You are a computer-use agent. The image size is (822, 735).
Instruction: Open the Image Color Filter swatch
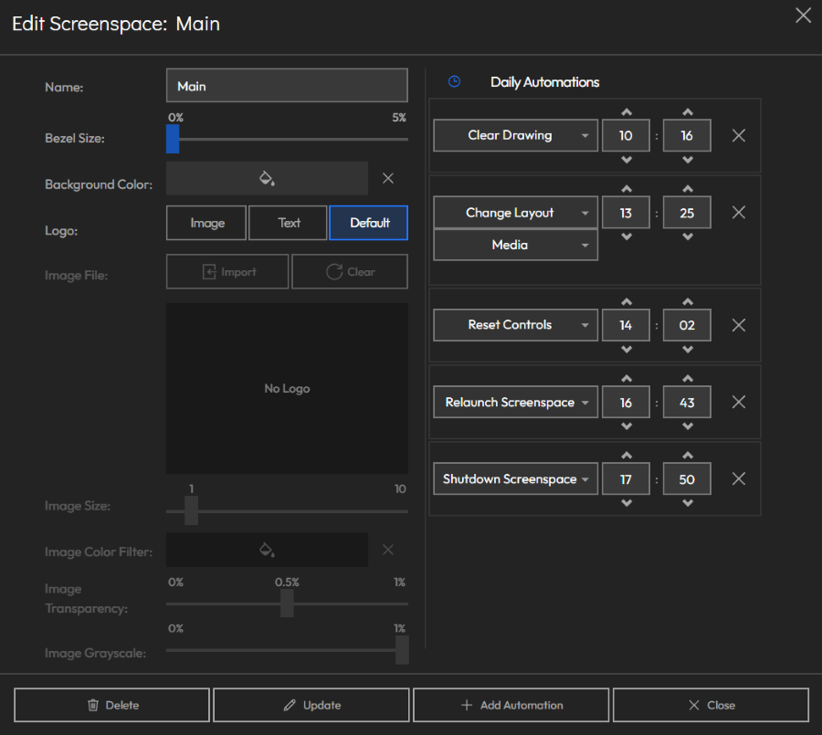pos(267,550)
